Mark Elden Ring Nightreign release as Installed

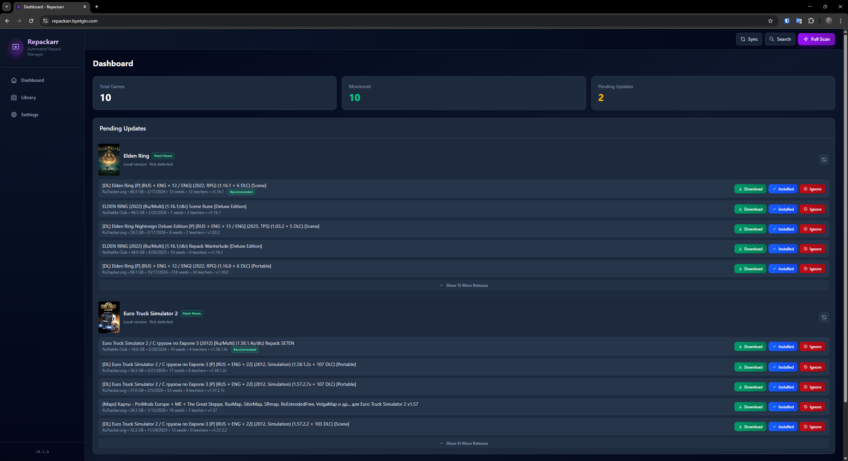[783, 229]
